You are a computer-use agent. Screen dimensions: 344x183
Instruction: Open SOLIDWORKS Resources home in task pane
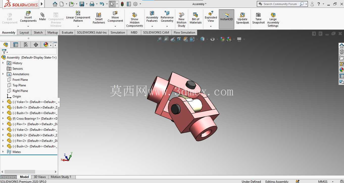pyautogui.click(x=341, y=46)
